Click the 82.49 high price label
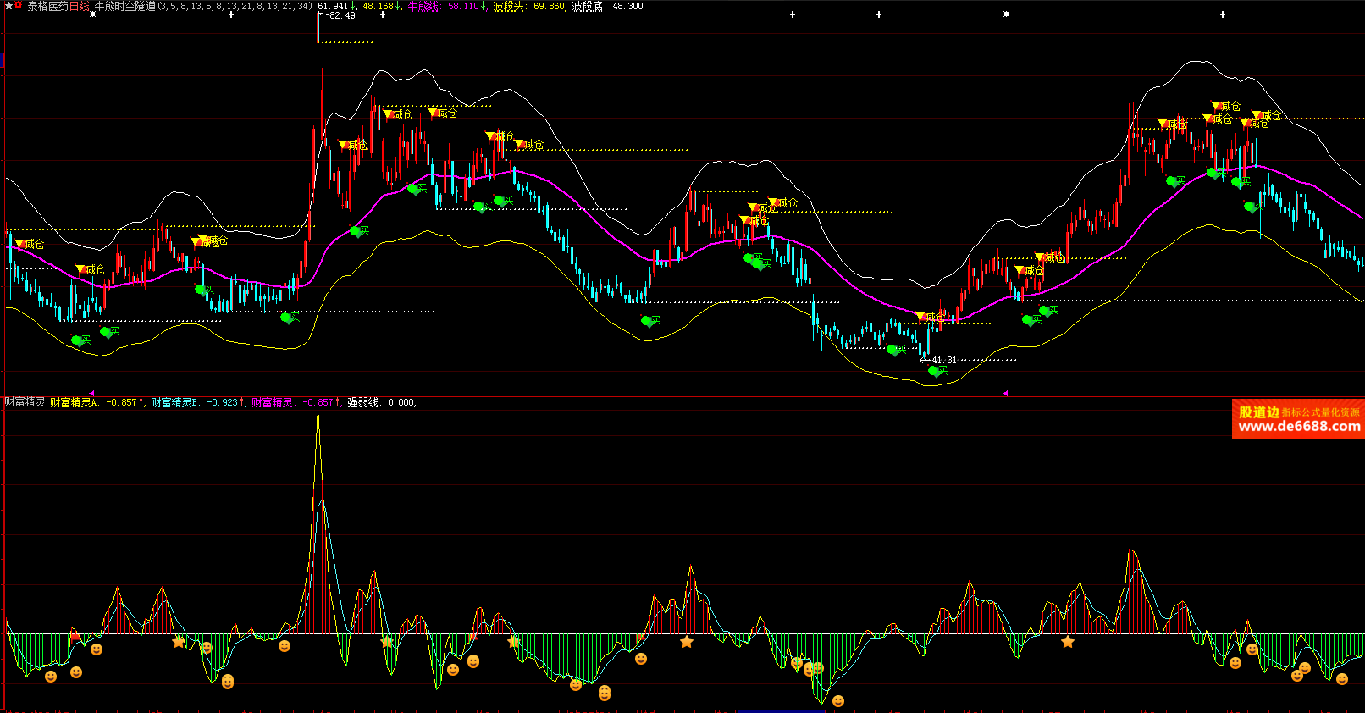Viewport: 1365px width, 713px height. pyautogui.click(x=342, y=16)
